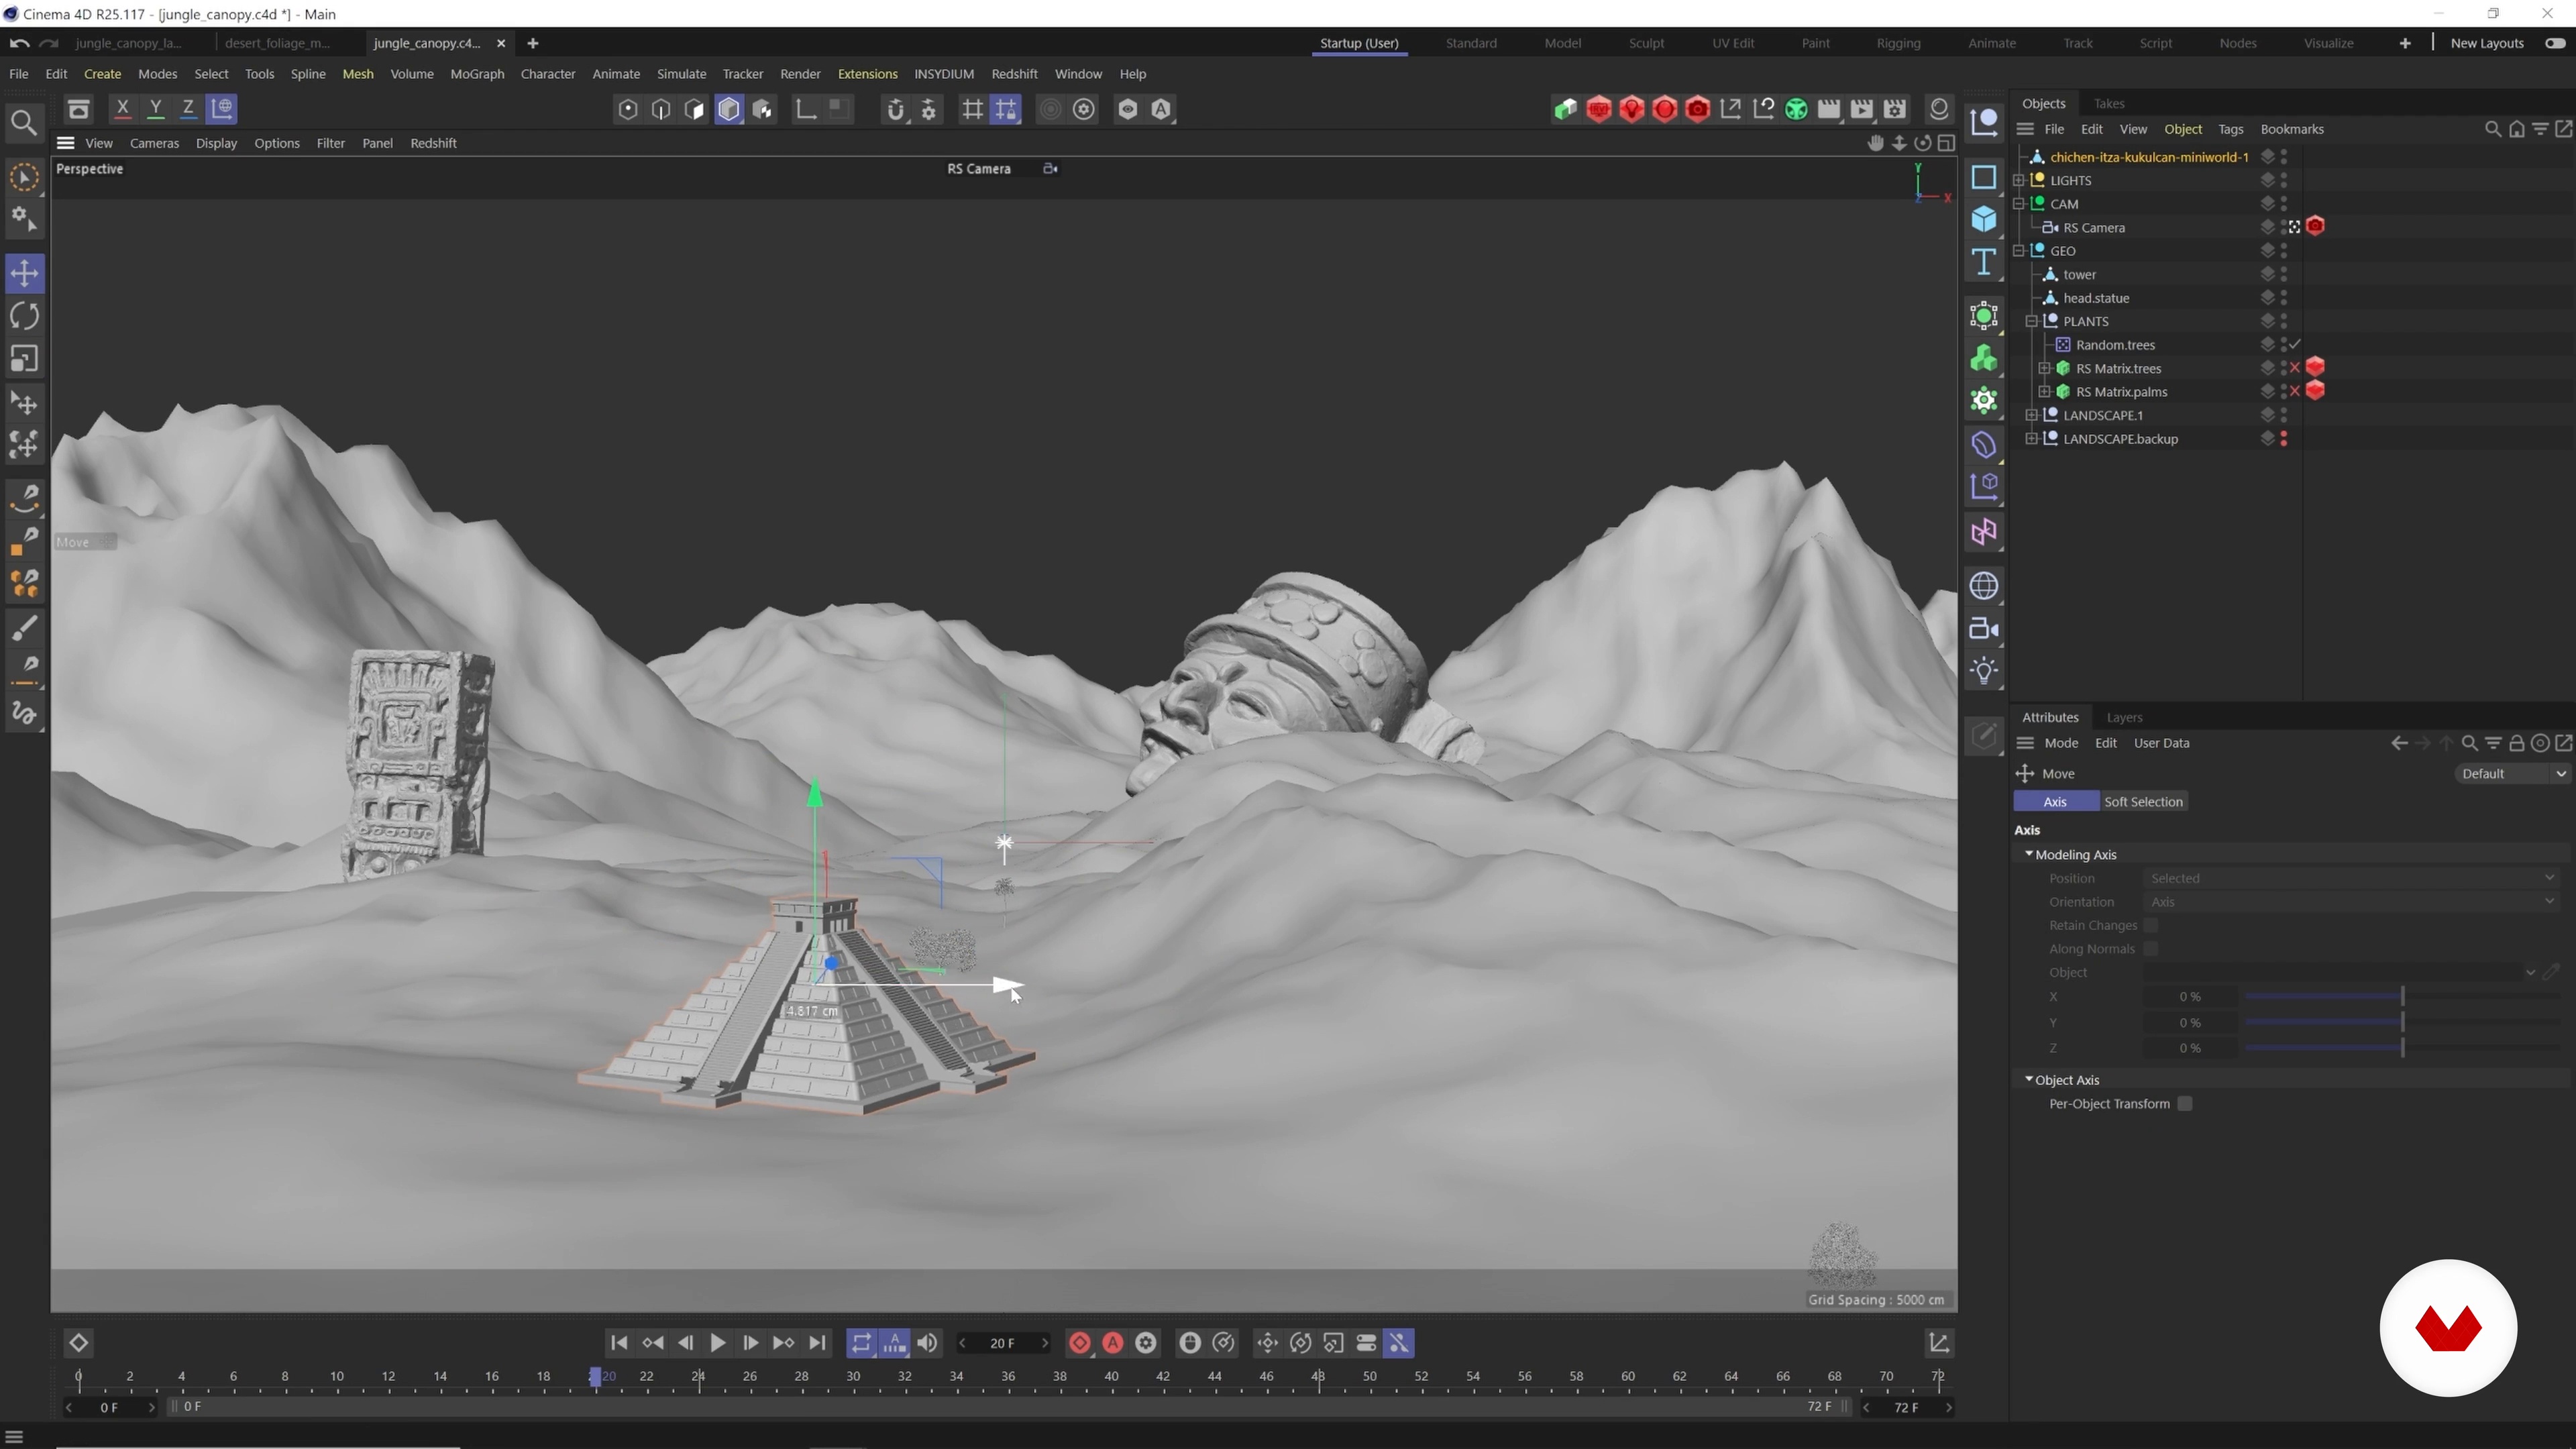Viewport: 2576px width, 1449px height.
Task: Expand the LIGHTS group in Objects
Action: tap(2019, 181)
